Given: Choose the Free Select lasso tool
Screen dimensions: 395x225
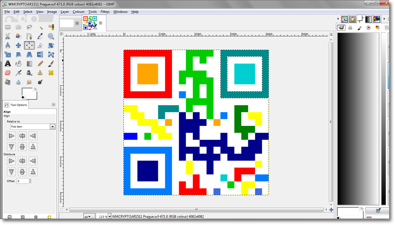Looking at the screenshot, I should click(29, 27).
